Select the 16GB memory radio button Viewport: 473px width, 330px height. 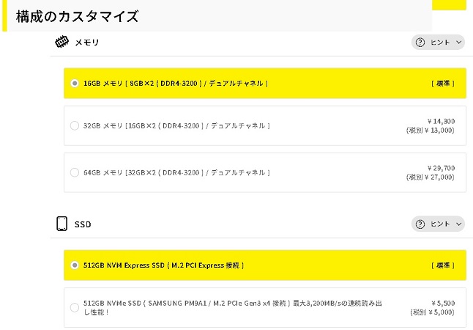[x=75, y=84]
